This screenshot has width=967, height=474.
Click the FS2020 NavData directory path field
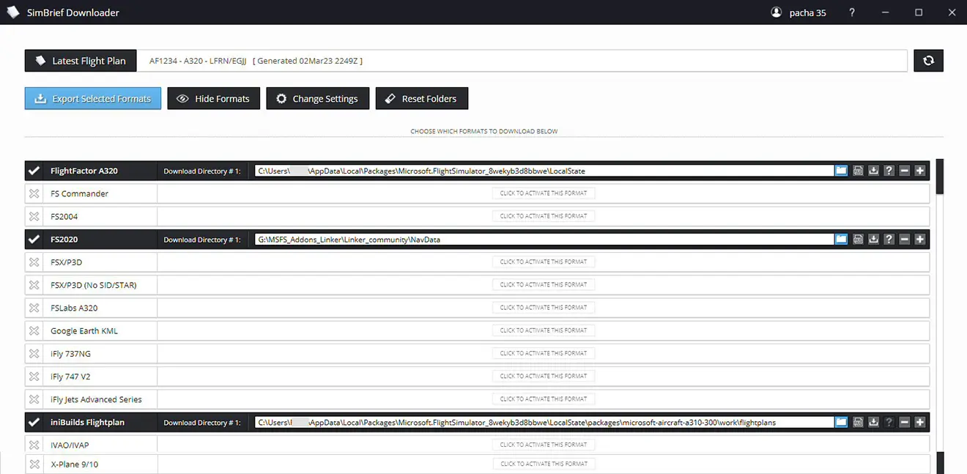(x=544, y=240)
